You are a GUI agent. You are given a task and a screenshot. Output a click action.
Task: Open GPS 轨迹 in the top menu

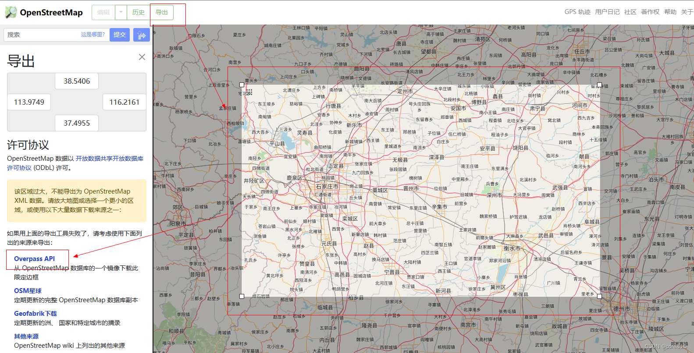point(577,12)
